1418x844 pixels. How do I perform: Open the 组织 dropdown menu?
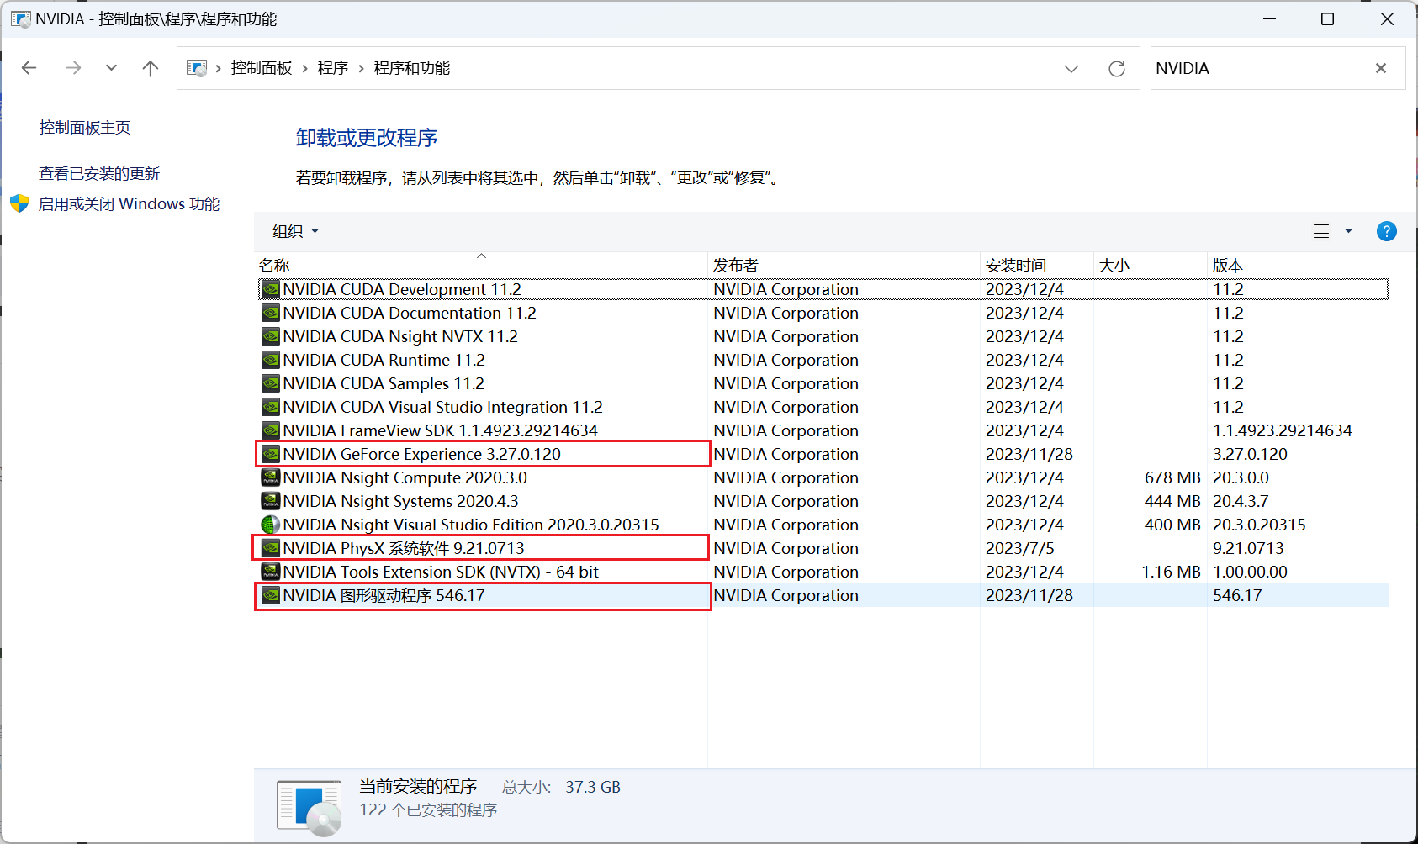click(x=295, y=231)
